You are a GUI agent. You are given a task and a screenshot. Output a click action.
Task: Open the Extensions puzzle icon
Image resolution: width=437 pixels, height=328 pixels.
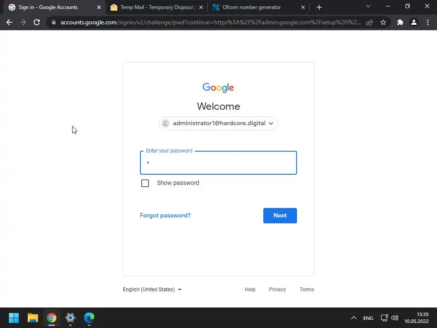pyautogui.click(x=400, y=22)
